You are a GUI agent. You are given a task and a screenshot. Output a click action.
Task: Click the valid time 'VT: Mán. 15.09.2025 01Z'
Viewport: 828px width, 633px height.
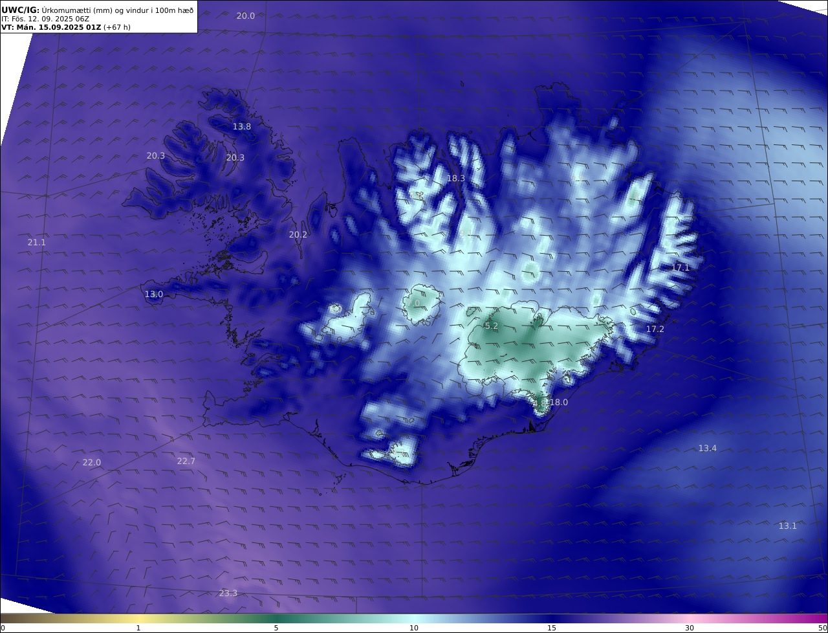click(x=51, y=28)
